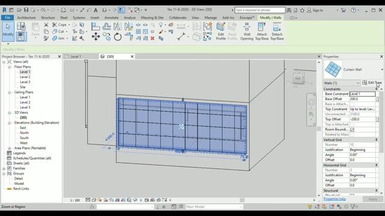385x216 pixels.
Task: Close the {3D} view tab
Action: (x=132, y=56)
